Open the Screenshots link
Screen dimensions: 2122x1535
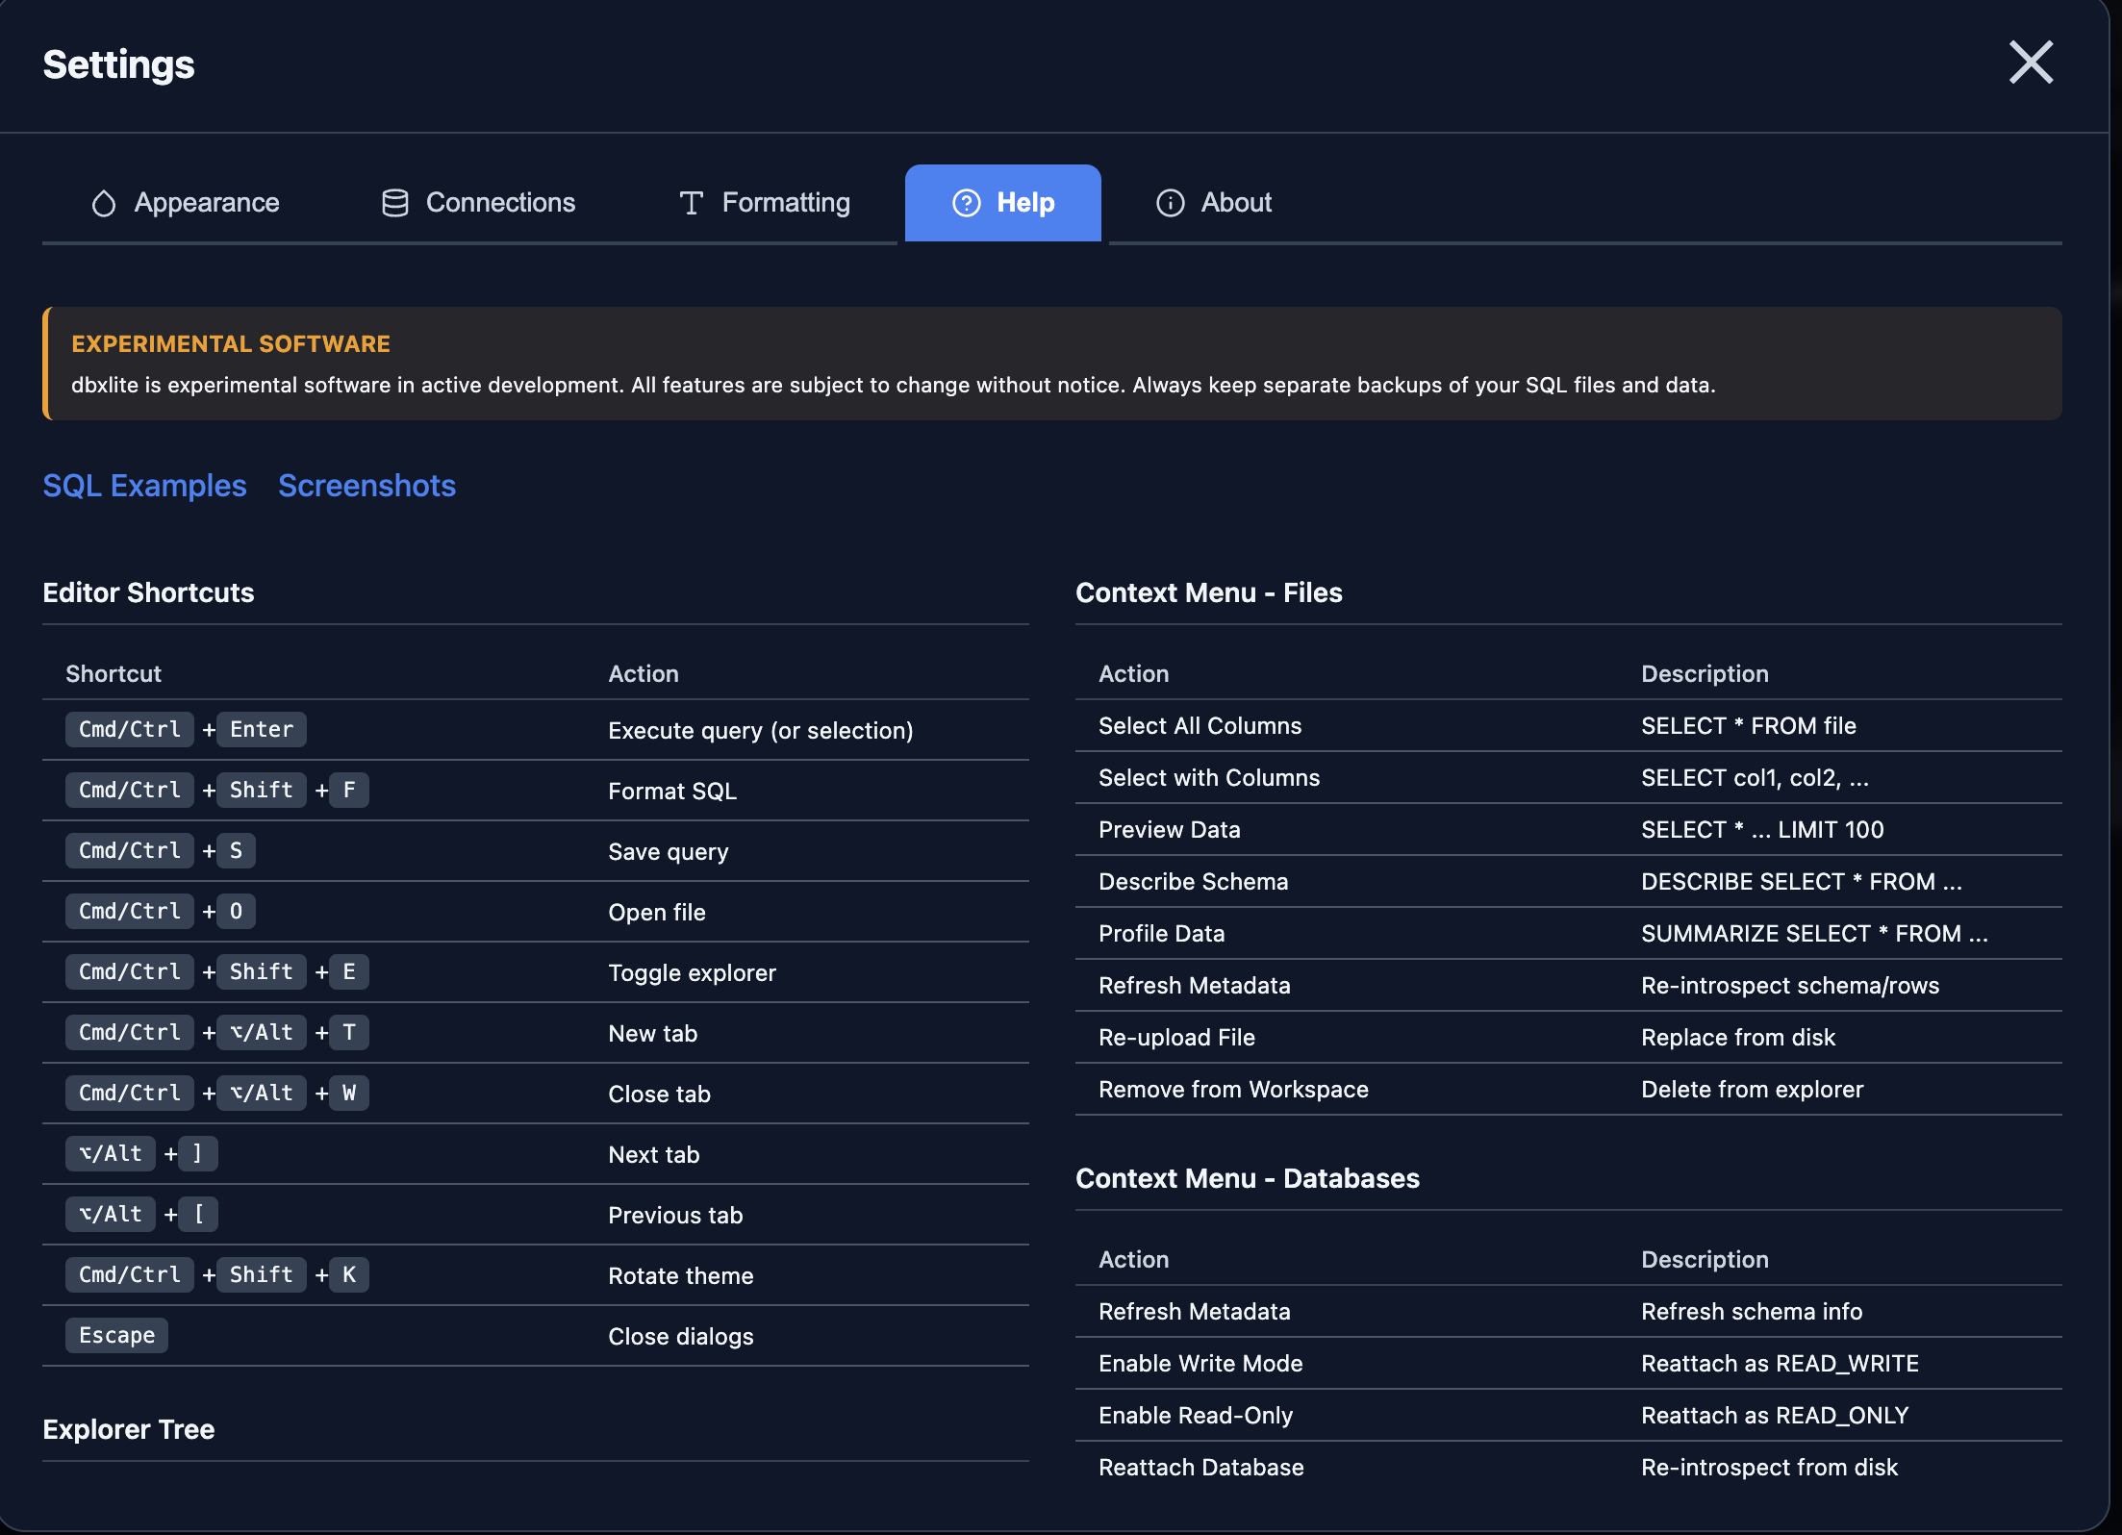point(366,486)
